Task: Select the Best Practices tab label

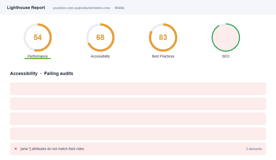Action: [163, 56]
